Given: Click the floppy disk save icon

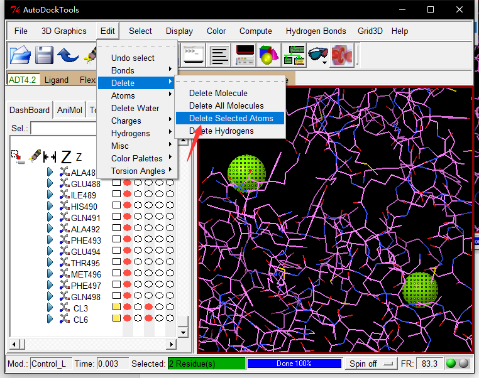Looking at the screenshot, I should coord(44,55).
